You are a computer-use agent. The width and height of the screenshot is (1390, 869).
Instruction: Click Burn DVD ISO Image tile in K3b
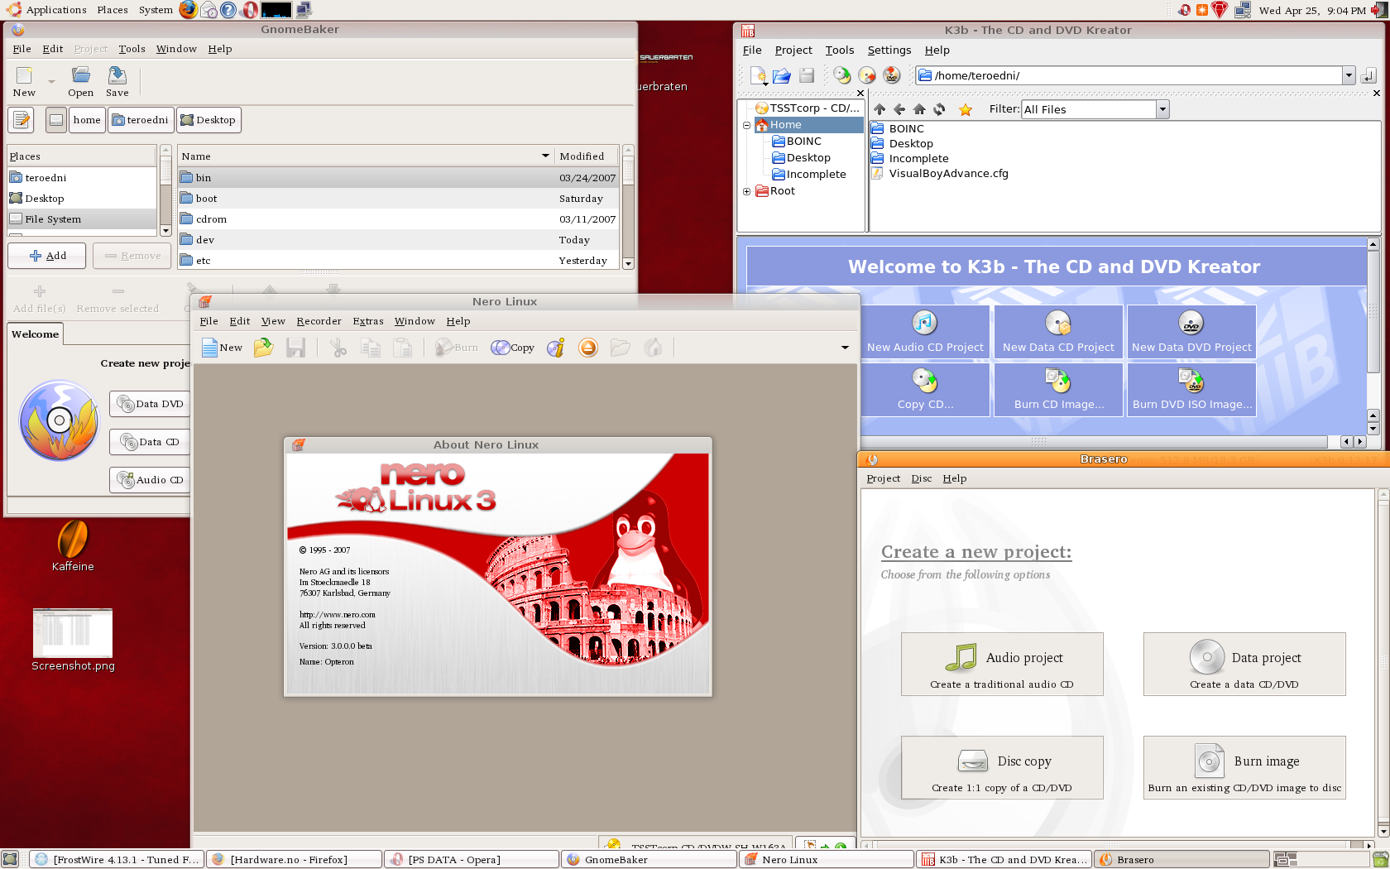(1191, 389)
